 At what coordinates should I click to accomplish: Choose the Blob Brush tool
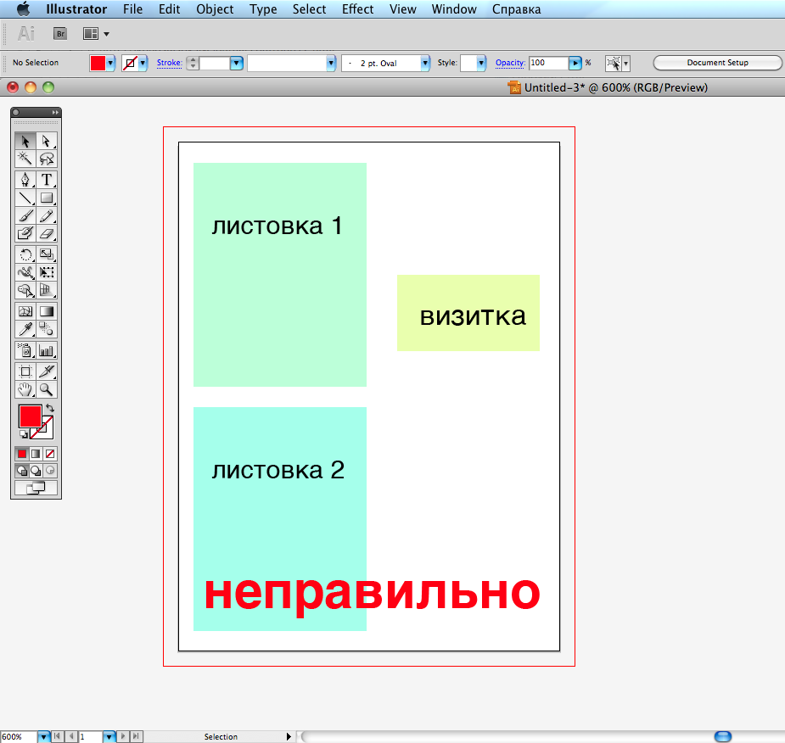pyautogui.click(x=25, y=233)
